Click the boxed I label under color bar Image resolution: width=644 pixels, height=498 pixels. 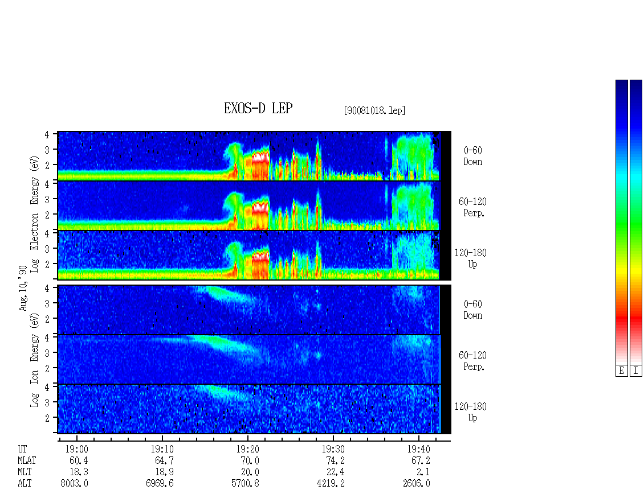(636, 371)
